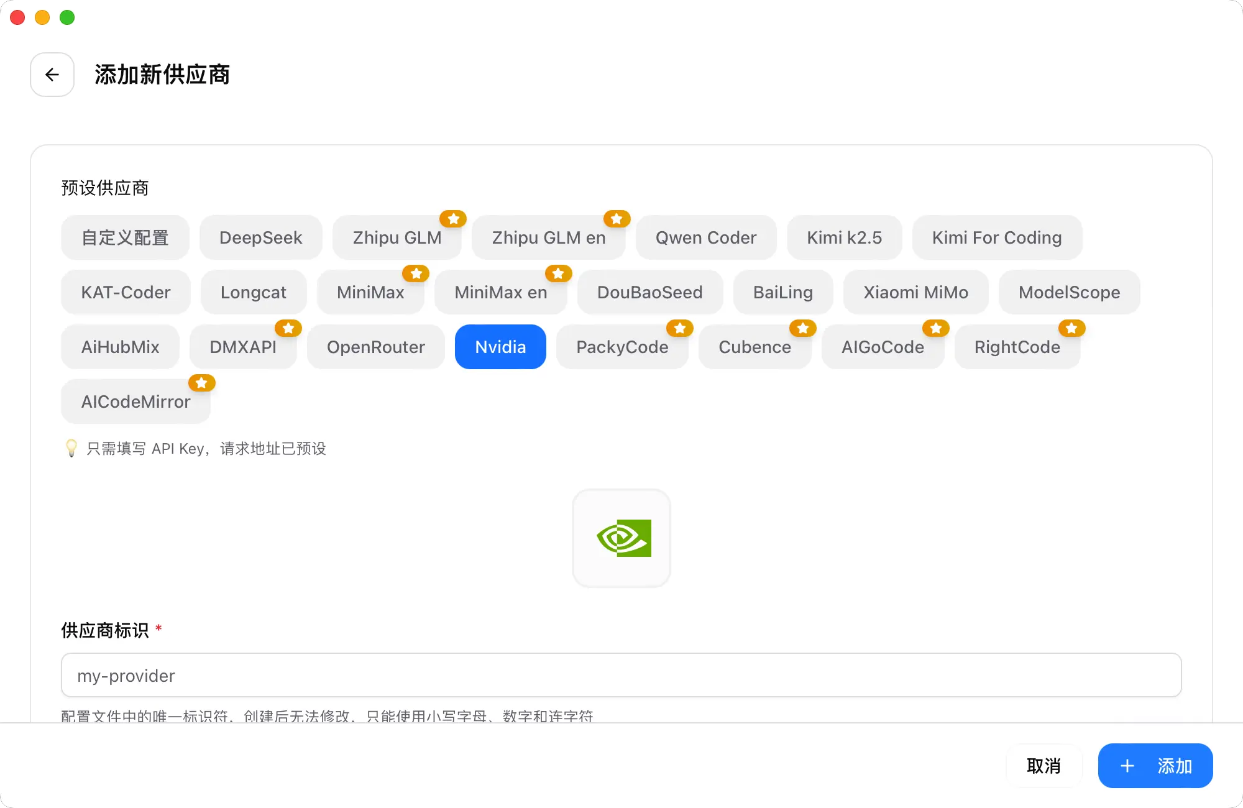This screenshot has width=1243, height=808.
Task: Click the lightbulb hint icon
Action: pyautogui.click(x=71, y=448)
